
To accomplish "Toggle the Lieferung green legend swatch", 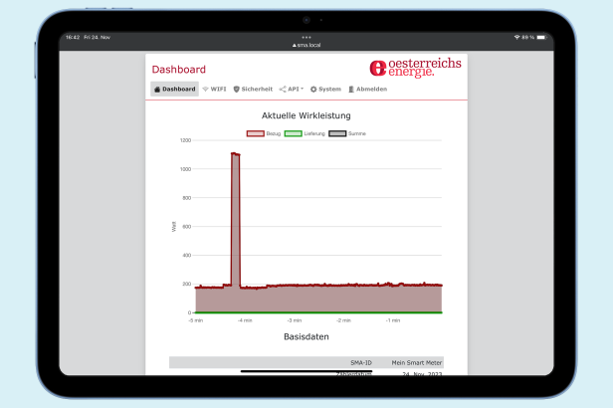I will 294,133.
